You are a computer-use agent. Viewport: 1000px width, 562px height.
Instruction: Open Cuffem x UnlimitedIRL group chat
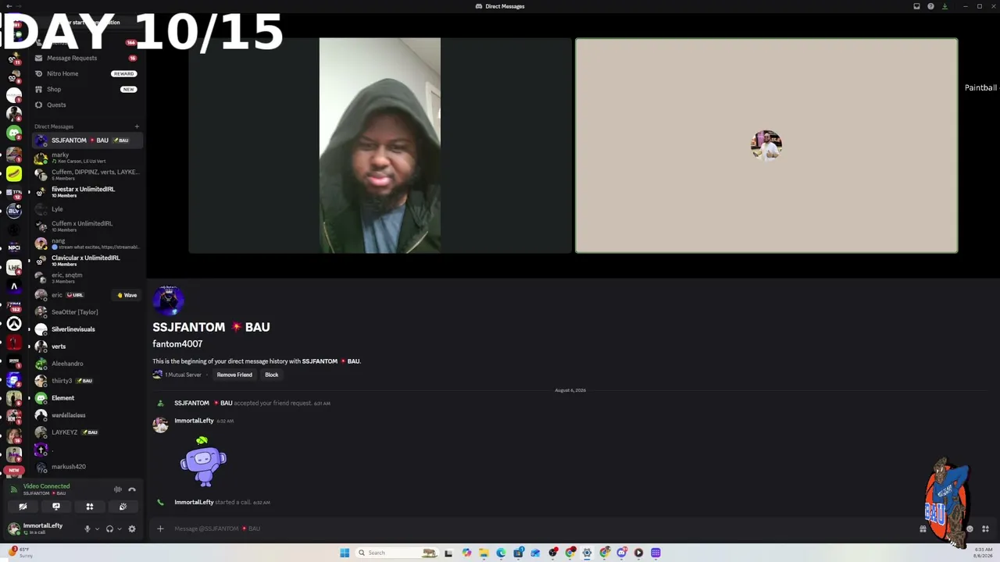(86, 226)
